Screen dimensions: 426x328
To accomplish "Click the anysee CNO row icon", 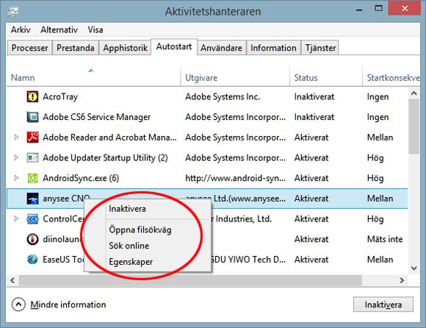I will [32, 199].
